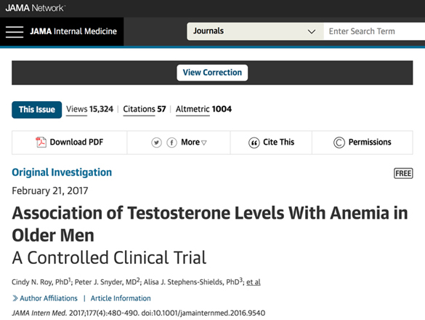Click the PDF document icon
The width and height of the screenshot is (425, 320).
click(x=41, y=143)
